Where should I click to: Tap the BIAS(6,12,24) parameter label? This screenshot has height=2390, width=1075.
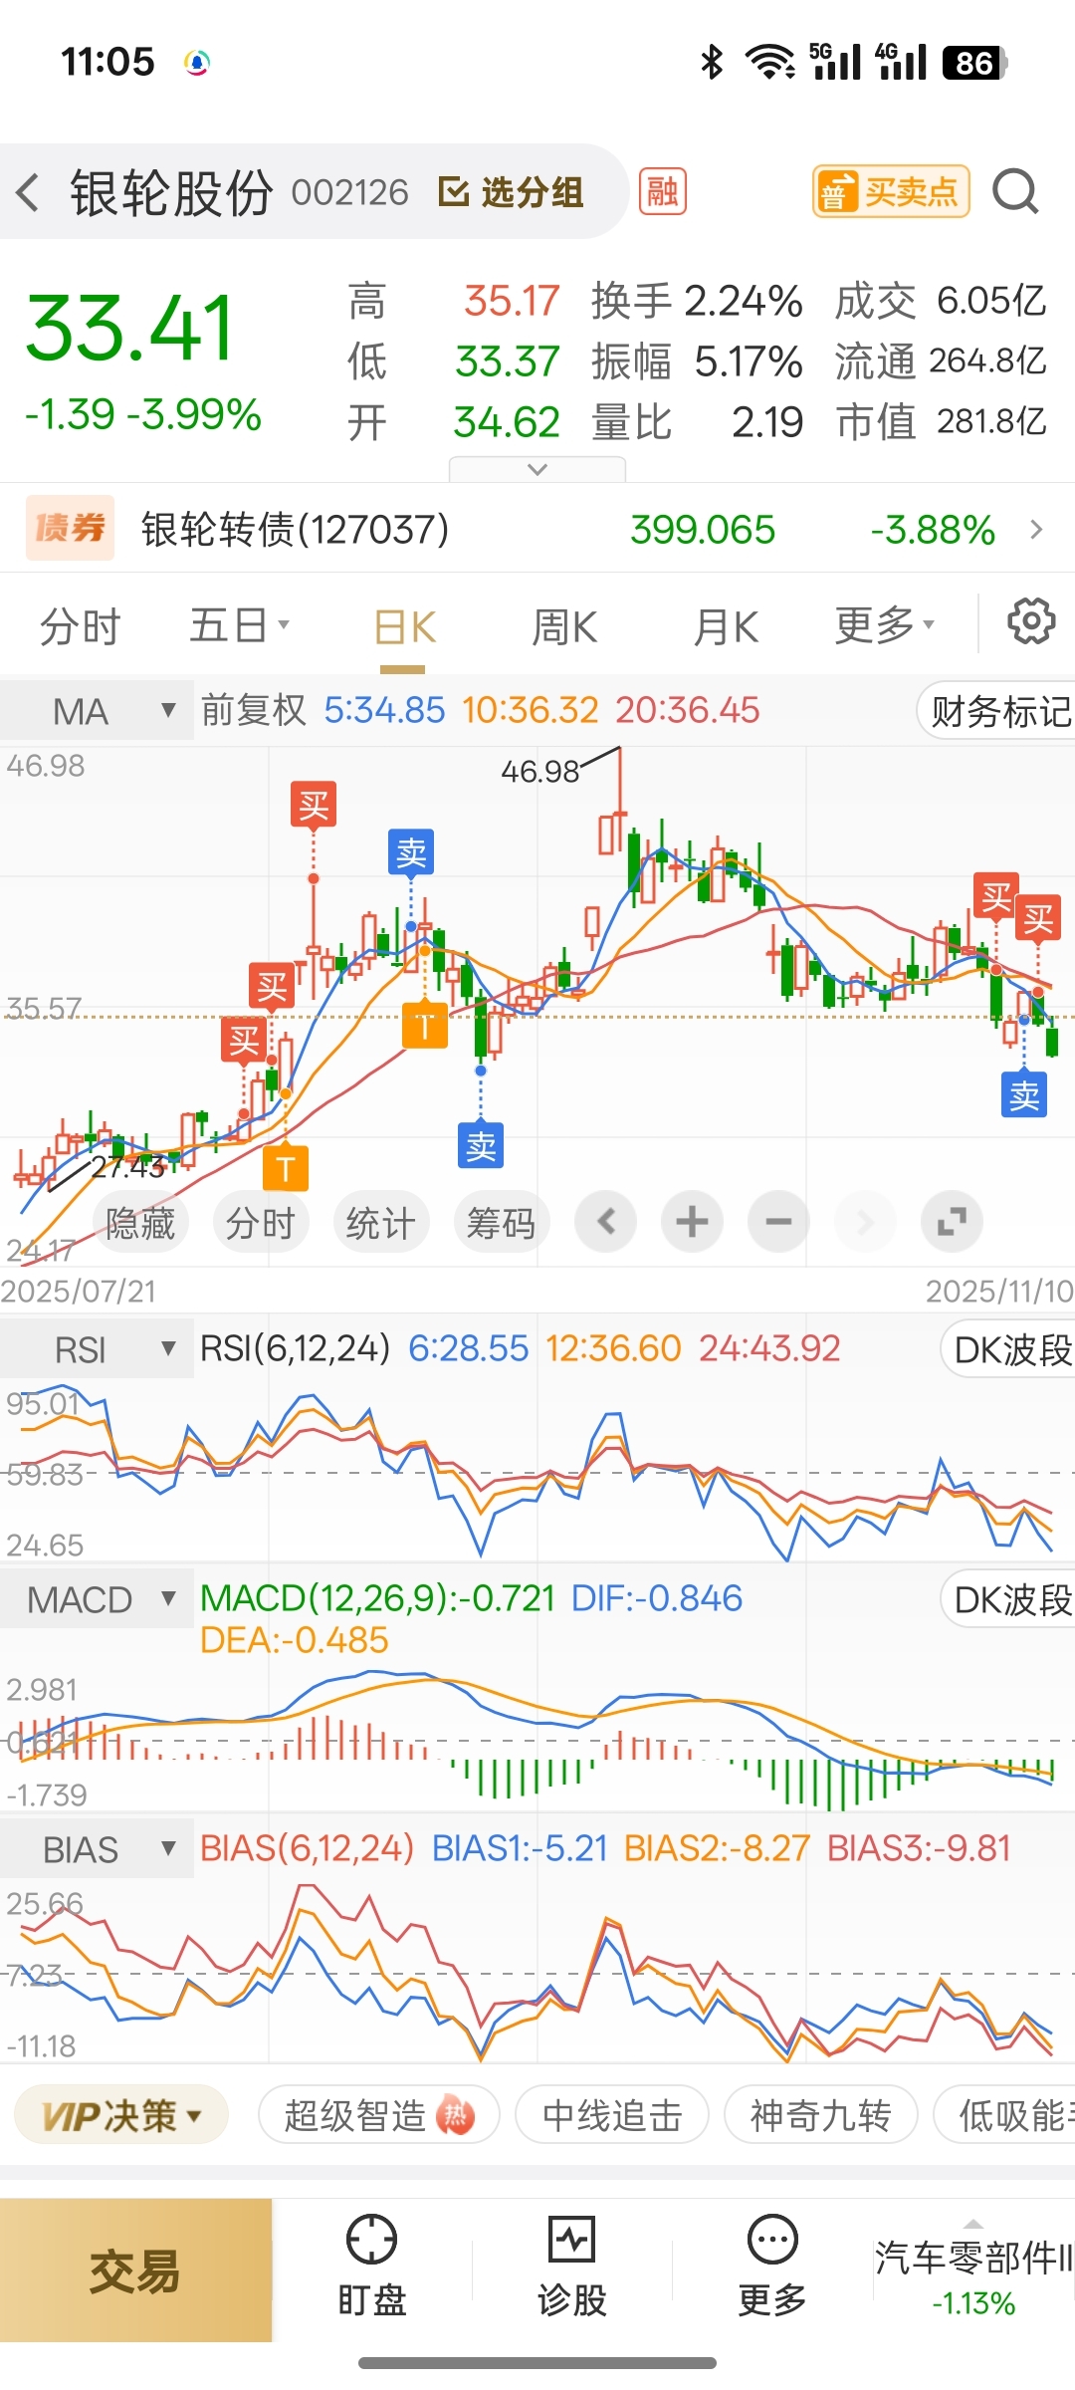point(307,1849)
